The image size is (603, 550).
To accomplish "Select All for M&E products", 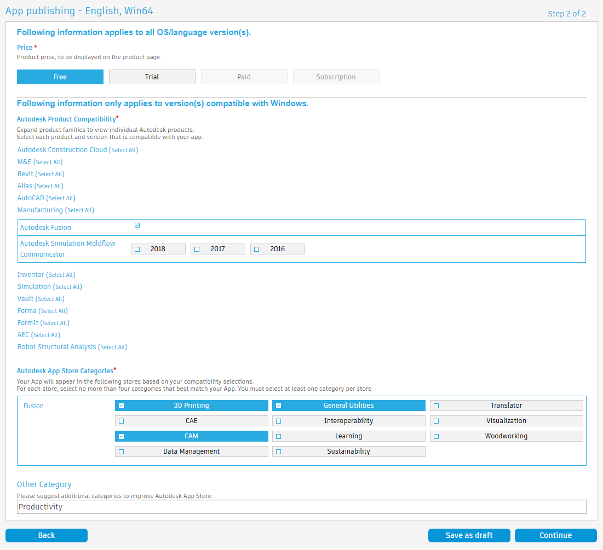I will 48,162.
